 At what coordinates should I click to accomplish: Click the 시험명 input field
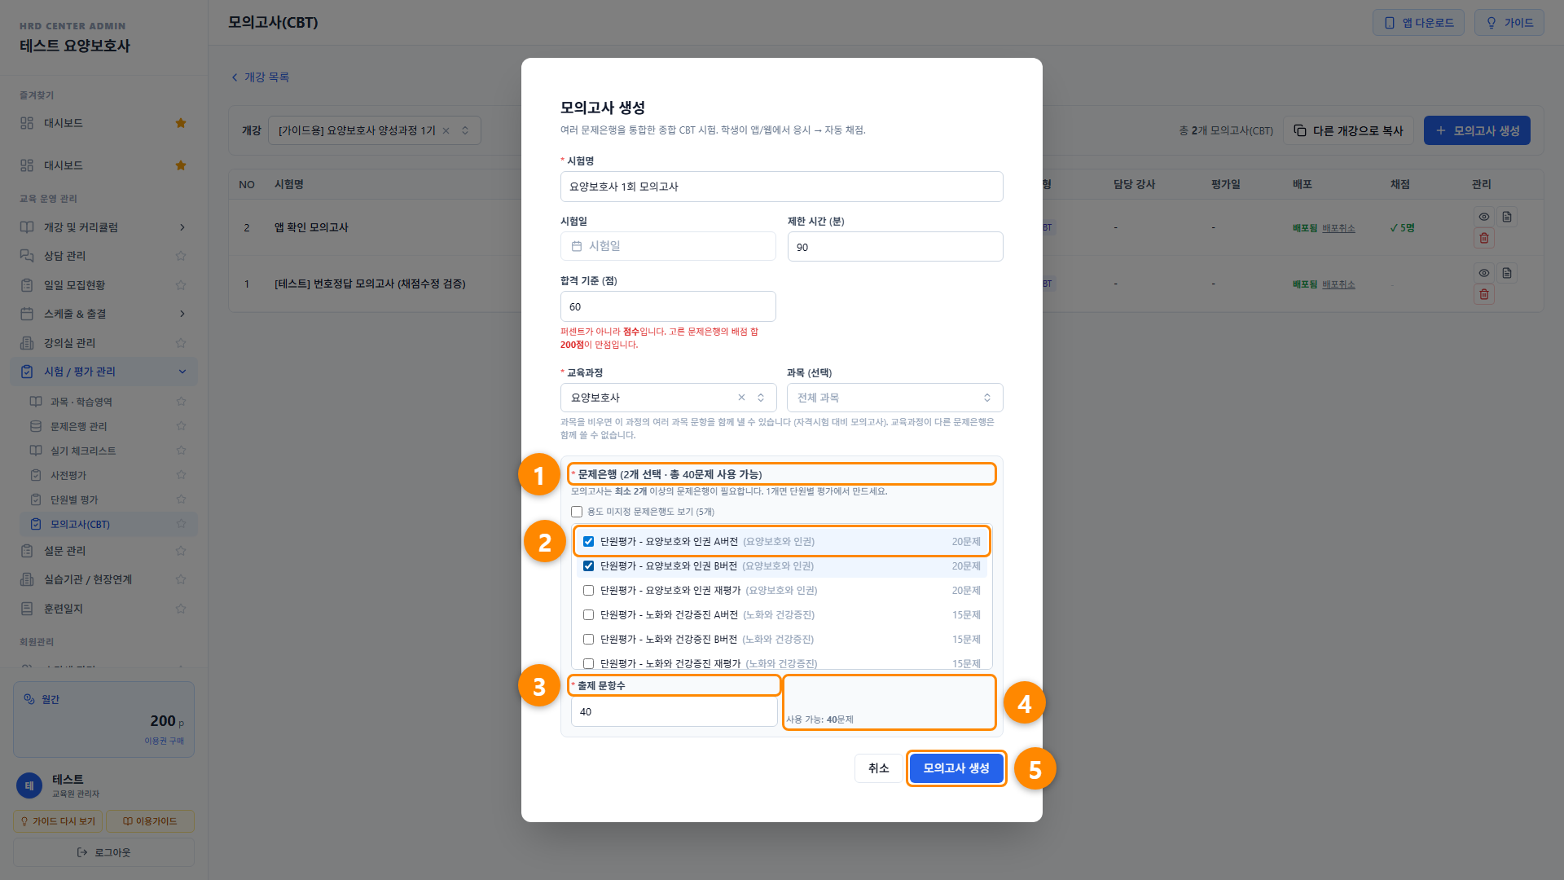click(781, 187)
